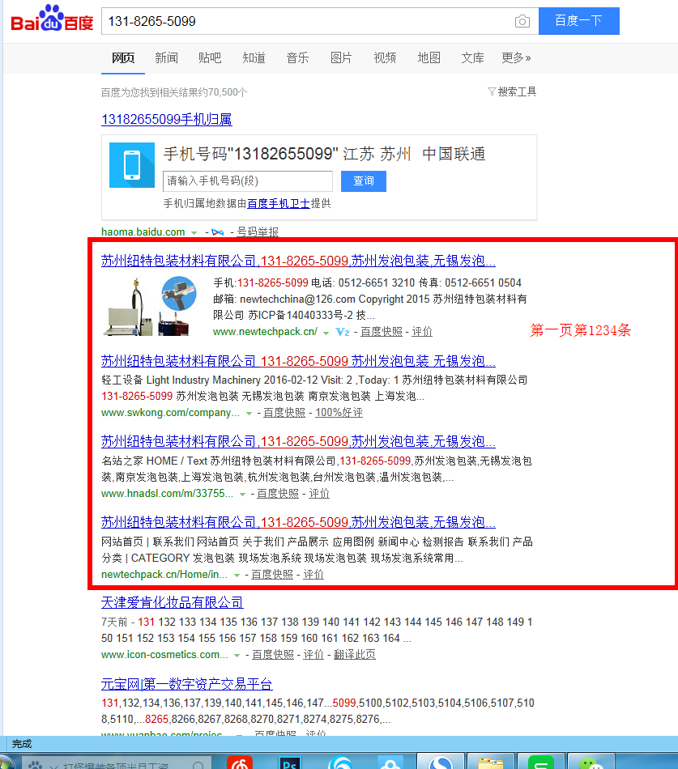Expand the arrow beside www.swkong.com/company...
The image size is (678, 769).
[249, 414]
